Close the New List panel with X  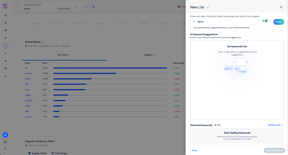(281, 7)
